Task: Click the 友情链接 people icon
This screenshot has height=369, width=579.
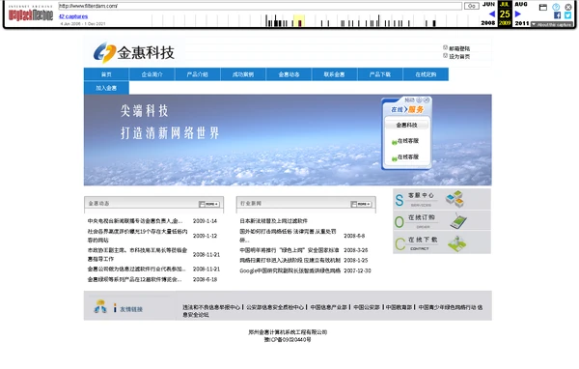Action: point(100,306)
